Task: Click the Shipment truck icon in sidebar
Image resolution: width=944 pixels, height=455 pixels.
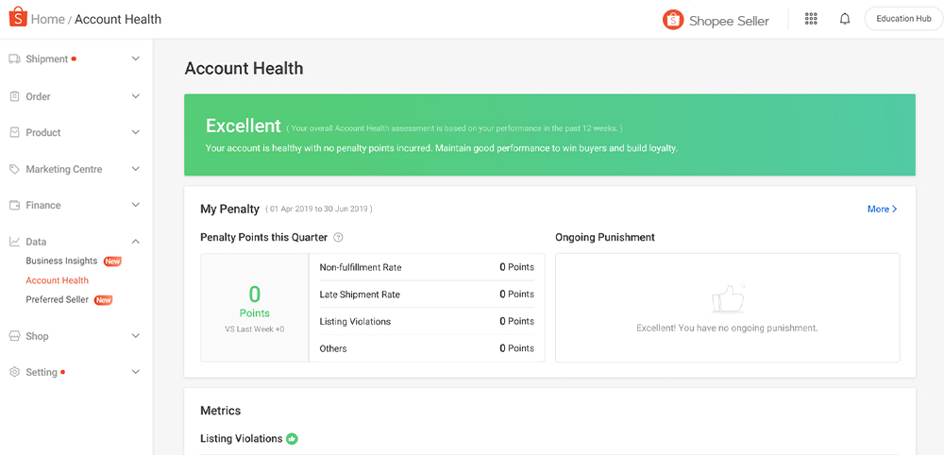Action: tap(14, 59)
